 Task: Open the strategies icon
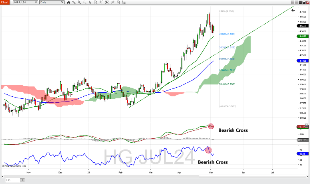pyautogui.click(x=118, y=2)
